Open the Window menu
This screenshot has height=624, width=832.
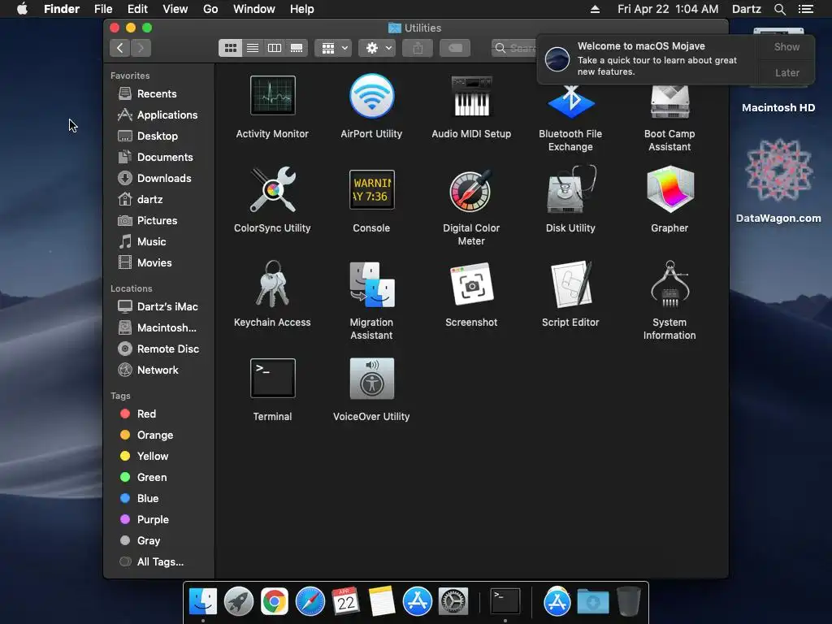click(x=254, y=9)
